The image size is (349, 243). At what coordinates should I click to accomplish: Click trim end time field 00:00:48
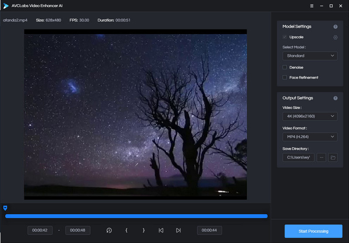pyautogui.click(x=78, y=230)
